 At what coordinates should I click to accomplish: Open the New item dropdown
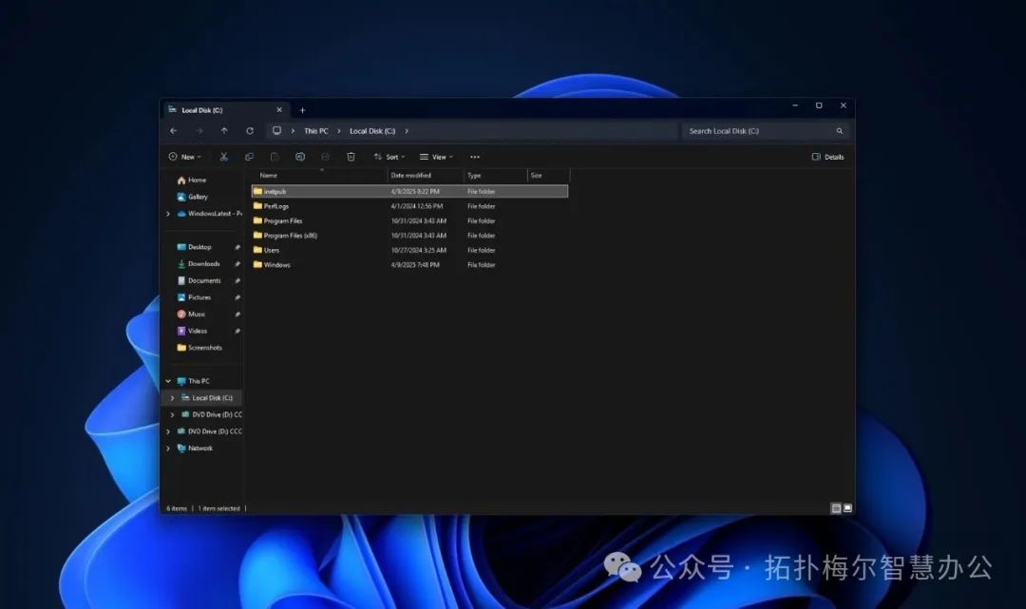click(x=184, y=157)
